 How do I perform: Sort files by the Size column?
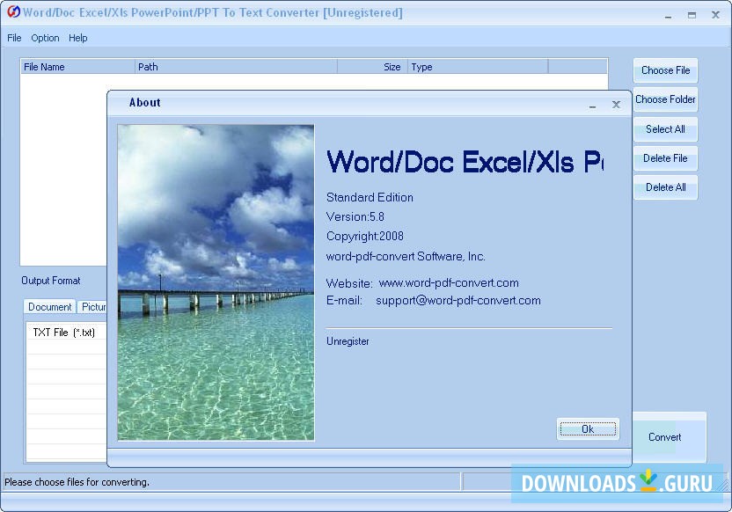[391, 66]
